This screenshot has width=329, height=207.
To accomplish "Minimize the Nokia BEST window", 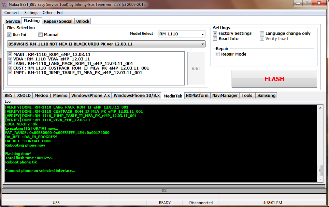I will coord(298,3).
